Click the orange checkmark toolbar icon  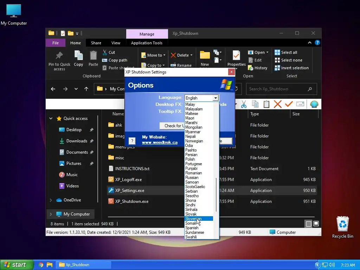click(289, 104)
